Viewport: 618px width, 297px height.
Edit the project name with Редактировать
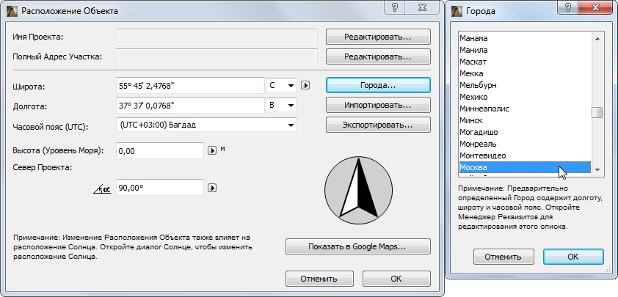pos(378,37)
